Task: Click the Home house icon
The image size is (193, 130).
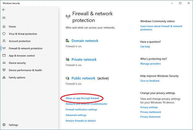Action: click(4, 27)
